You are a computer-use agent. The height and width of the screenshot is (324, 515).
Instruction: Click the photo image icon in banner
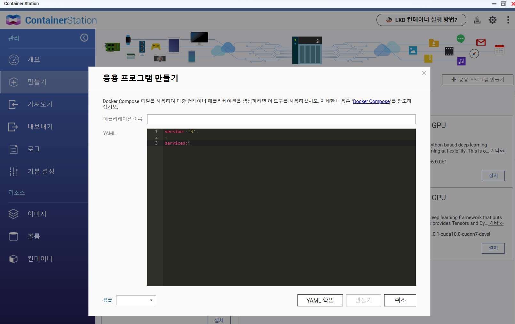tap(413, 50)
